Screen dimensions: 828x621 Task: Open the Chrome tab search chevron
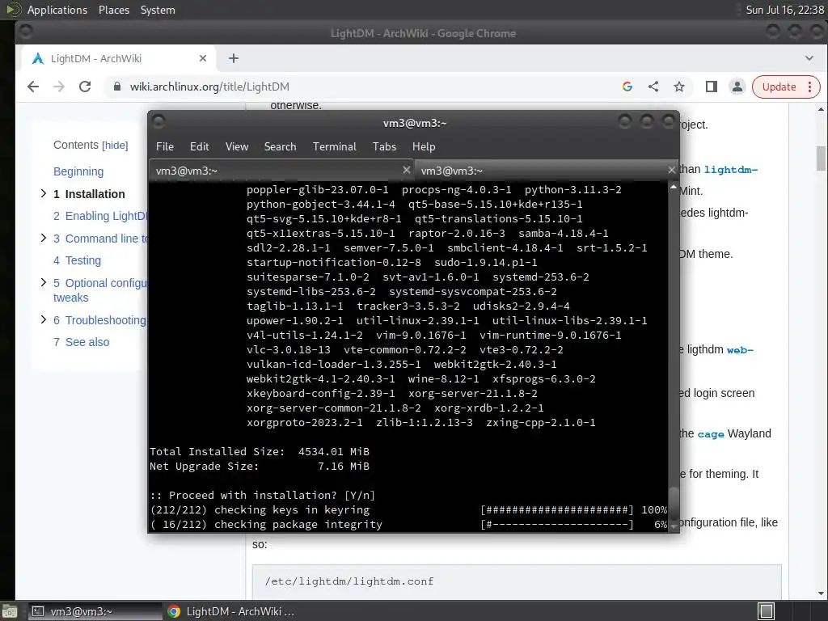(809, 58)
